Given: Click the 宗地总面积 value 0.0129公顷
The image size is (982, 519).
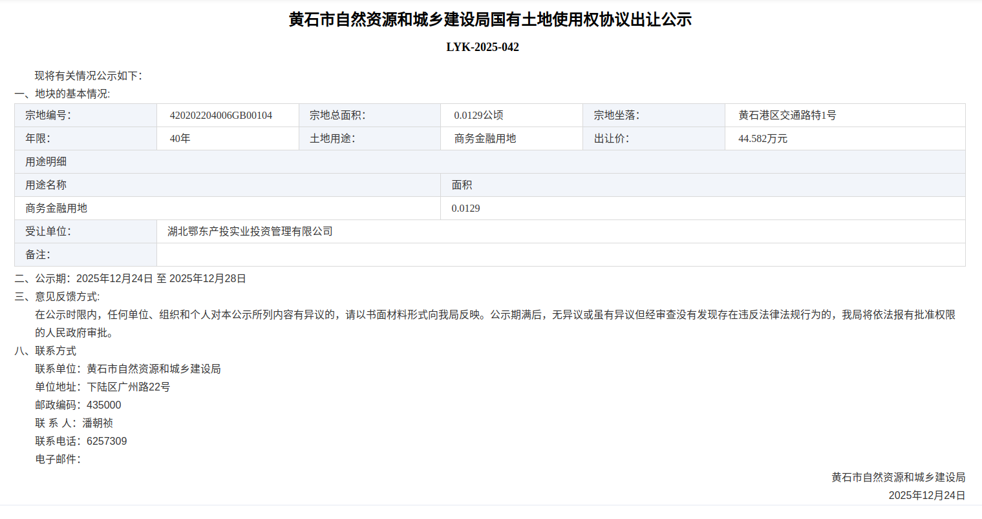Looking at the screenshot, I should pyautogui.click(x=478, y=116).
